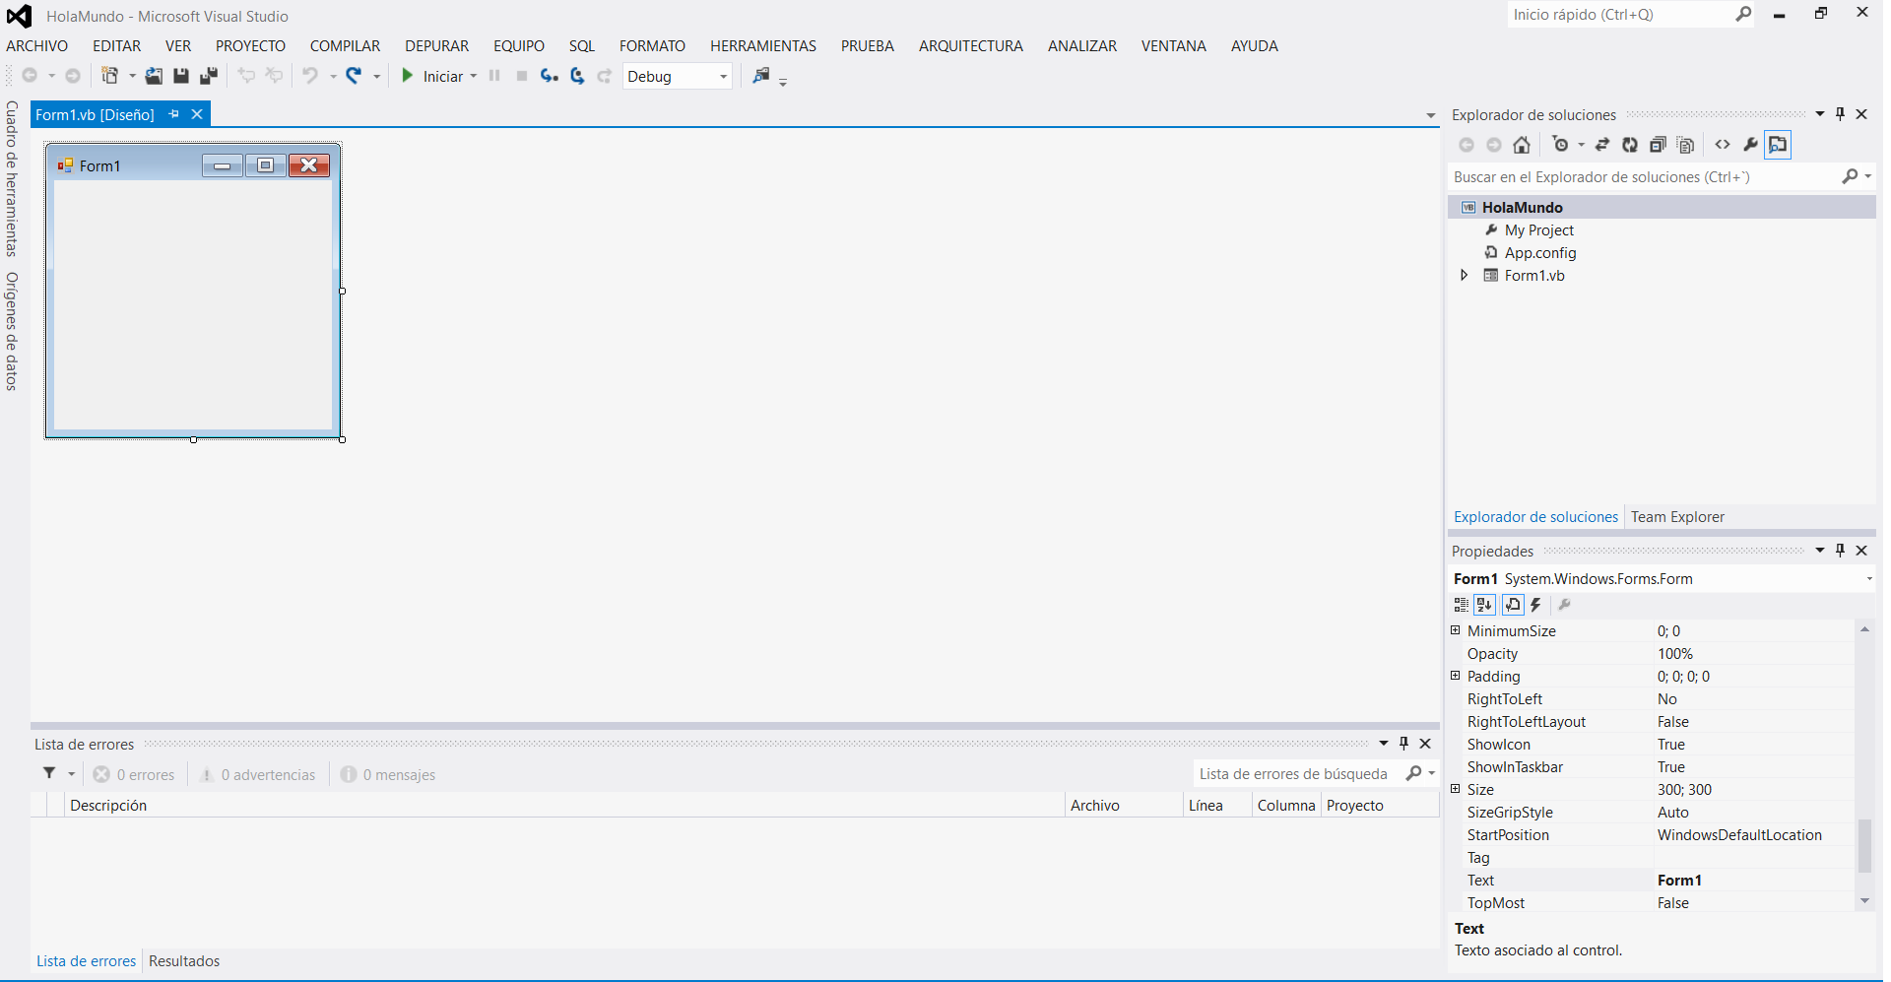Viewport: 1891px width, 982px height.
Task: Show Events lightning icon in Propiedades
Action: pyautogui.click(x=1535, y=605)
